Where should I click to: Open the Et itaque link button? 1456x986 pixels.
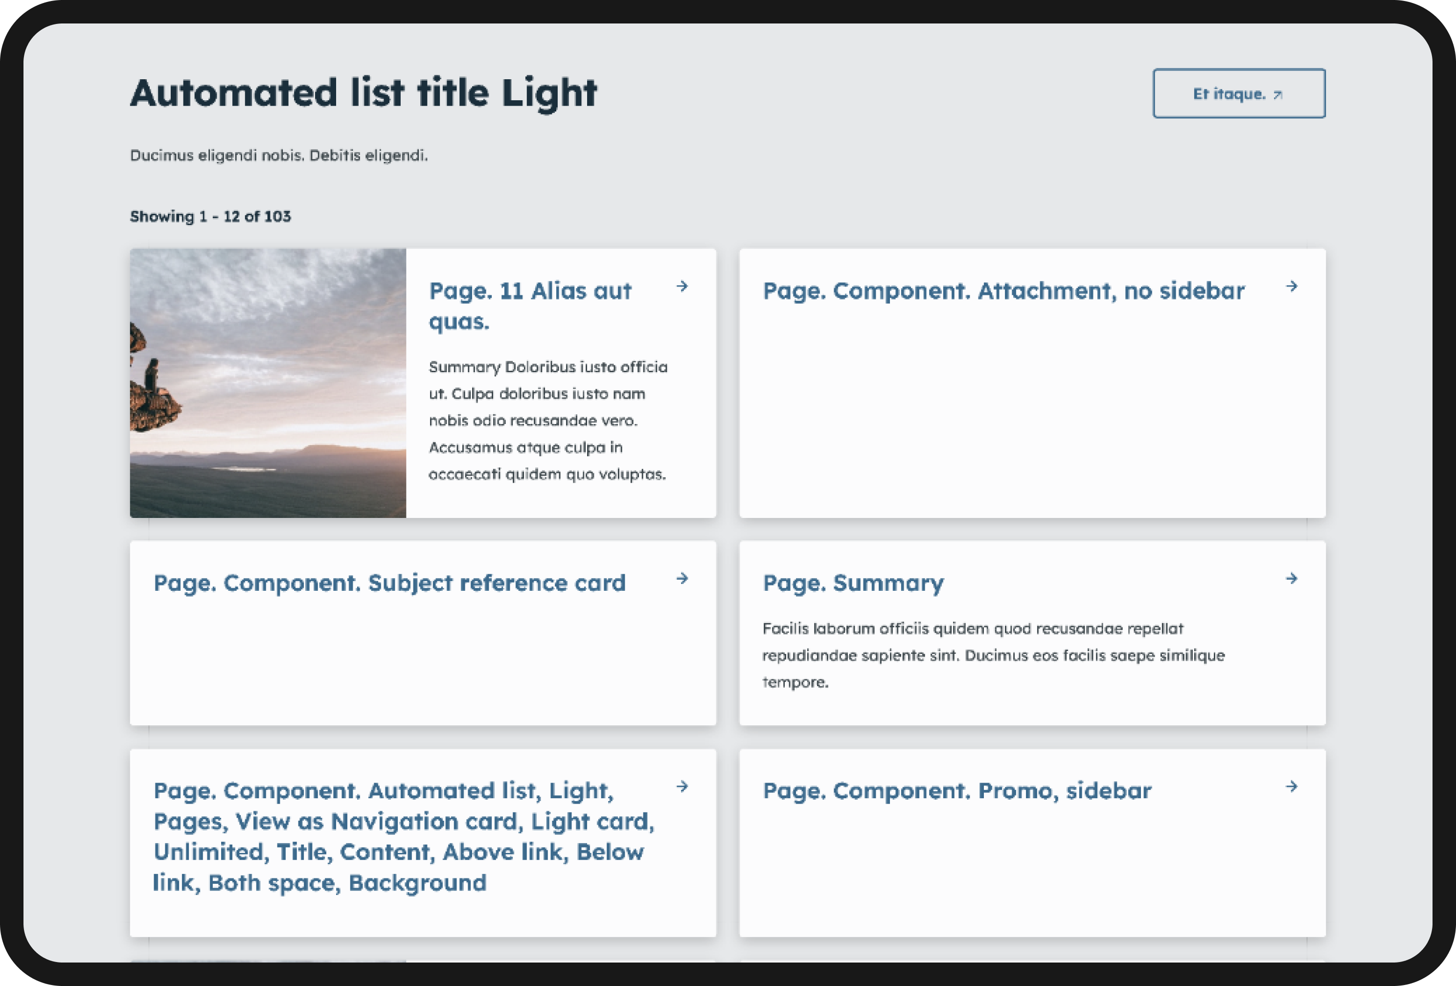1239,93
